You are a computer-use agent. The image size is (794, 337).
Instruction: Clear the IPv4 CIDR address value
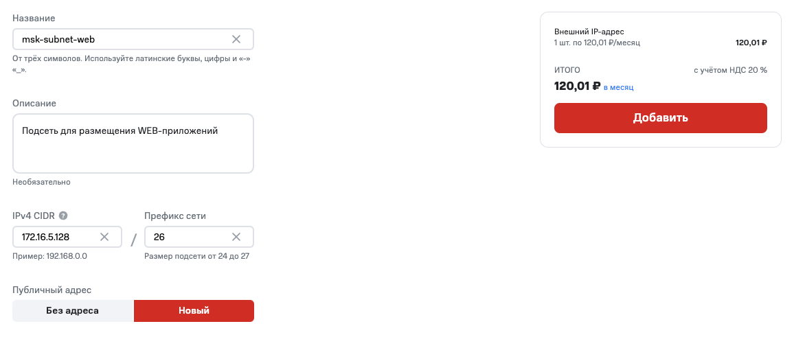104,237
